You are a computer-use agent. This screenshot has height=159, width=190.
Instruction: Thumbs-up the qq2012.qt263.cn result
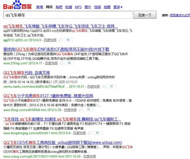(60, 40)
